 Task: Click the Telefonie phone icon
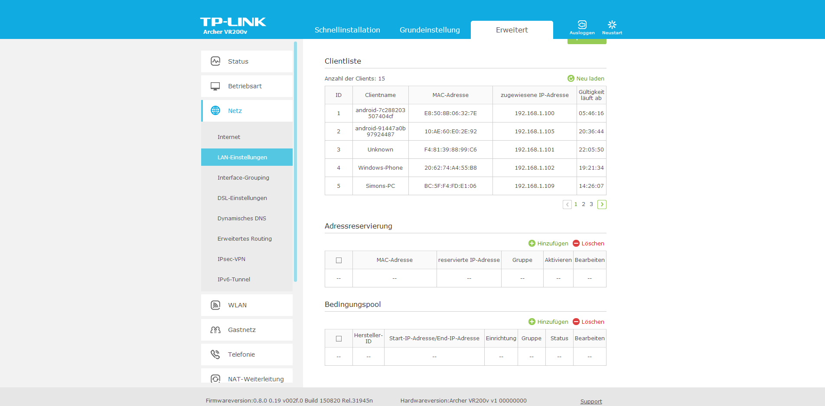[215, 354]
